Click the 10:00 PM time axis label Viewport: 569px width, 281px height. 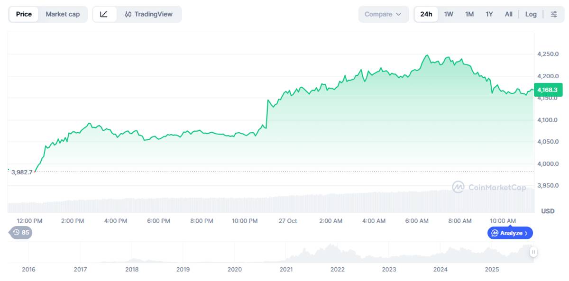point(245,221)
